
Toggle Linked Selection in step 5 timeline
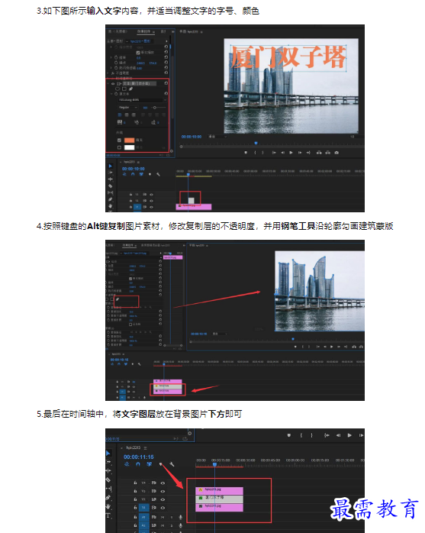pos(150,464)
